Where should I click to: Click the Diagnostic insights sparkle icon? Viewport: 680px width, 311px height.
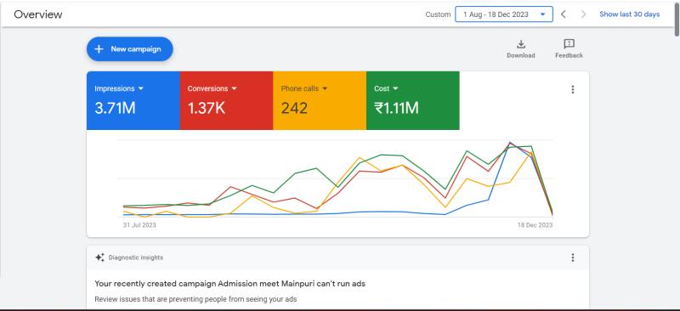[99, 257]
